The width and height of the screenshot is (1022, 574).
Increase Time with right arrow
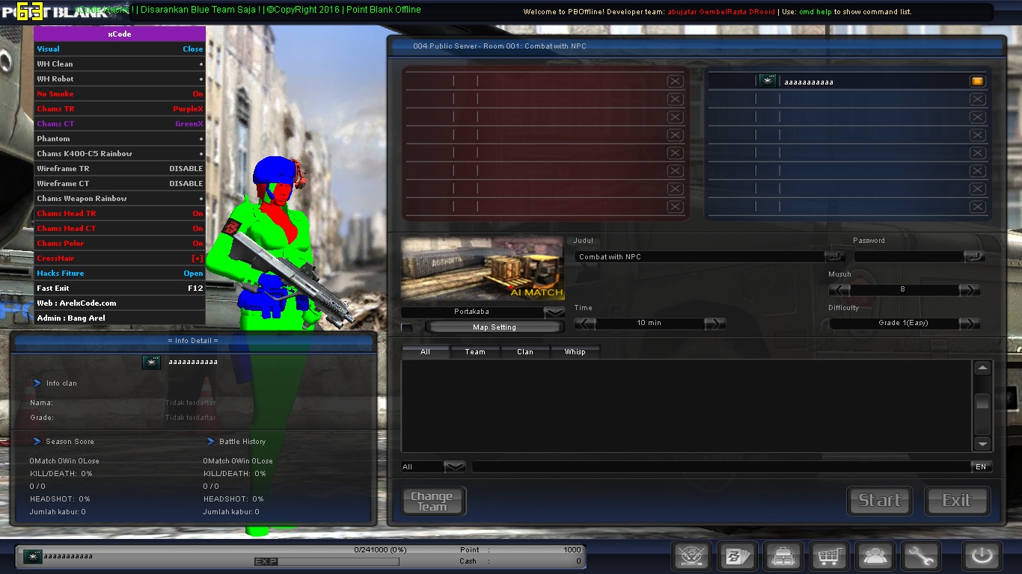click(715, 323)
